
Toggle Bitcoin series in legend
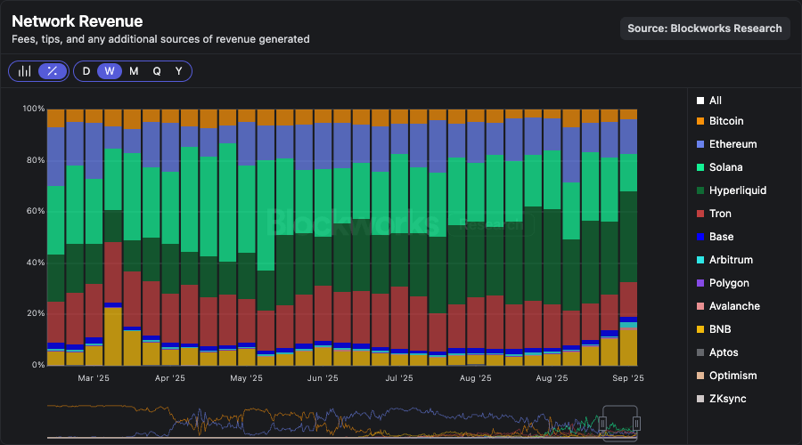coord(701,121)
